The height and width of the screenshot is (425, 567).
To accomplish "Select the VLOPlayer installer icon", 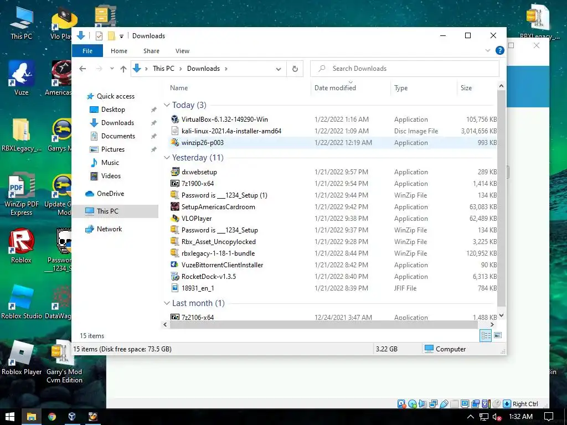I will click(175, 218).
